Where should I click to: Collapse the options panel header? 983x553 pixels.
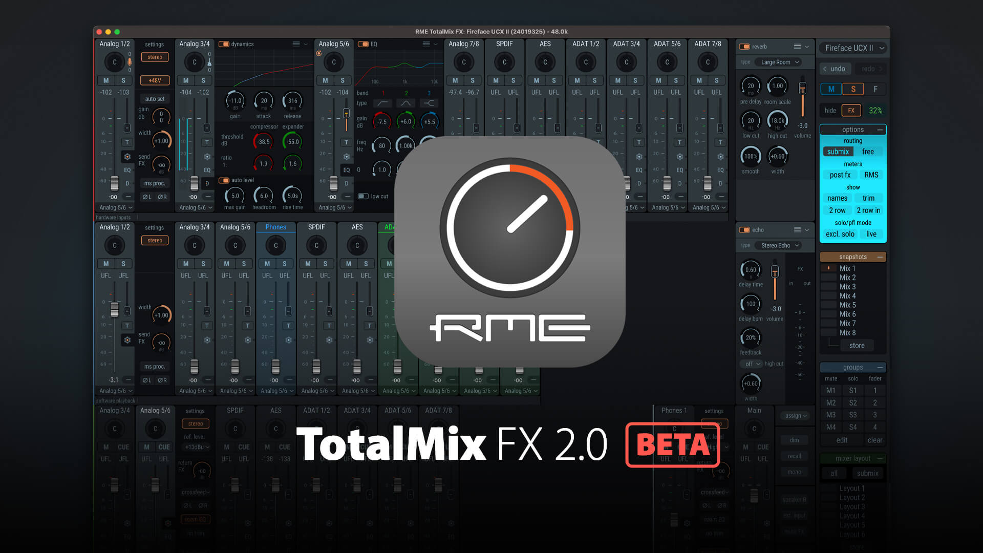[x=880, y=130]
